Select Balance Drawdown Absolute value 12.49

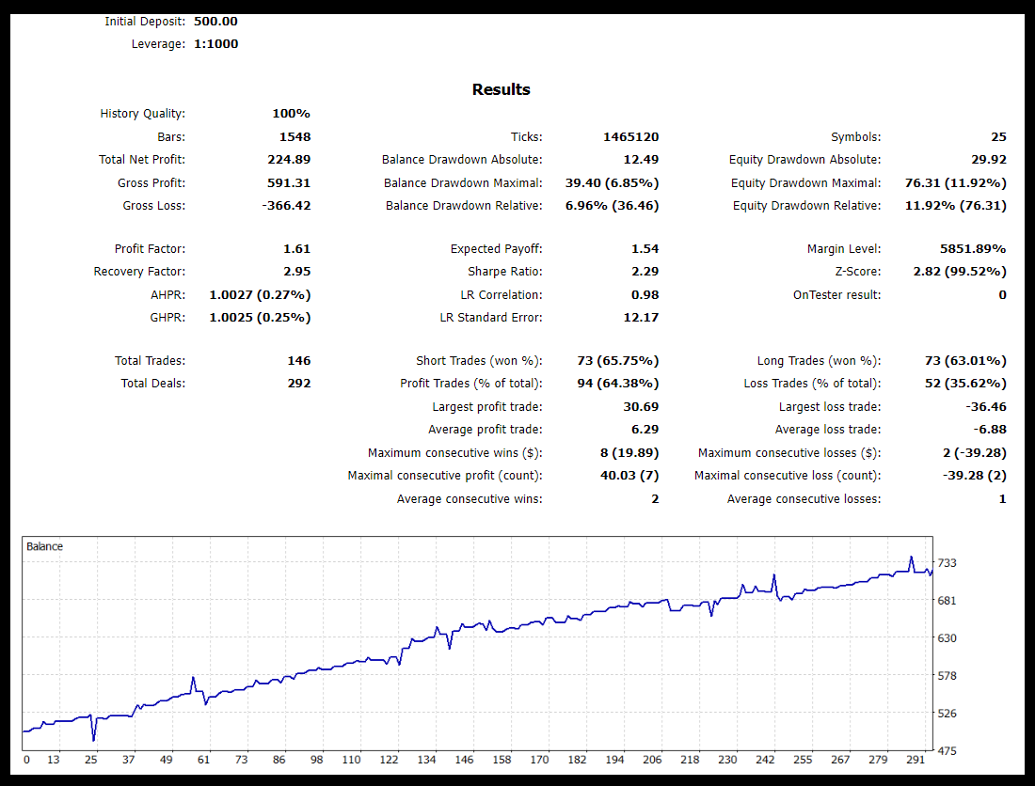(641, 160)
